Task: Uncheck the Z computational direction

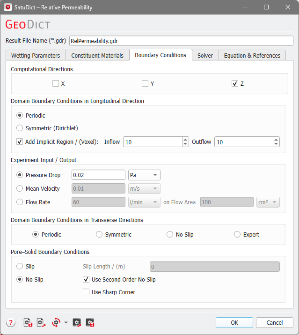Action: (x=235, y=84)
